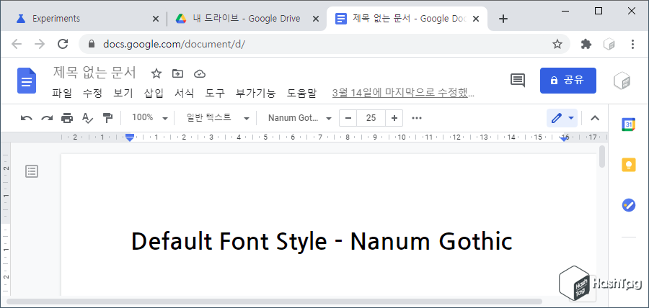The width and height of the screenshot is (649, 308).
Task: Click the cube extension icon in Chrome toolbar
Action: (x=609, y=44)
